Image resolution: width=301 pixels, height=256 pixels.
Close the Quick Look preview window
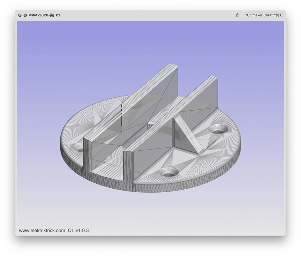click(20, 15)
